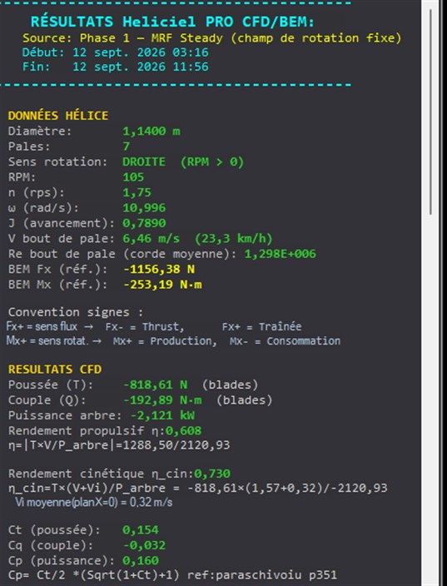The height and width of the screenshot is (586, 447).
Task: Click the Rendement propulsif value 0,608
Action: tap(183, 430)
